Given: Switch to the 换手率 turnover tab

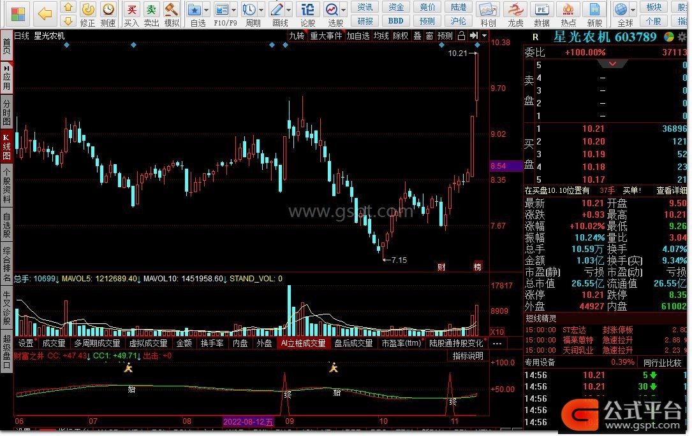Looking at the screenshot, I should point(212,344).
